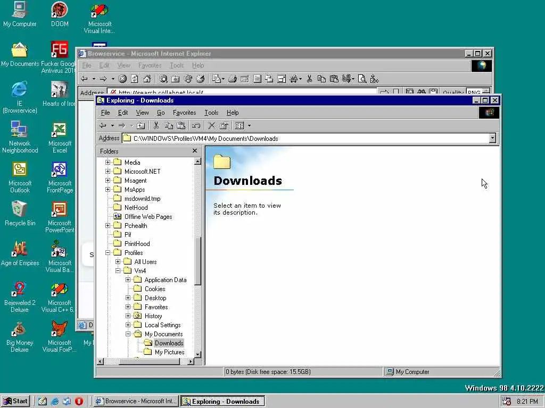Click the Paste icon in Exploring toolbar
This screenshot has width=545, height=408.
(181, 125)
